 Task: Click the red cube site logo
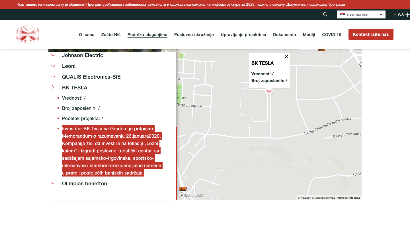pos(28,33)
